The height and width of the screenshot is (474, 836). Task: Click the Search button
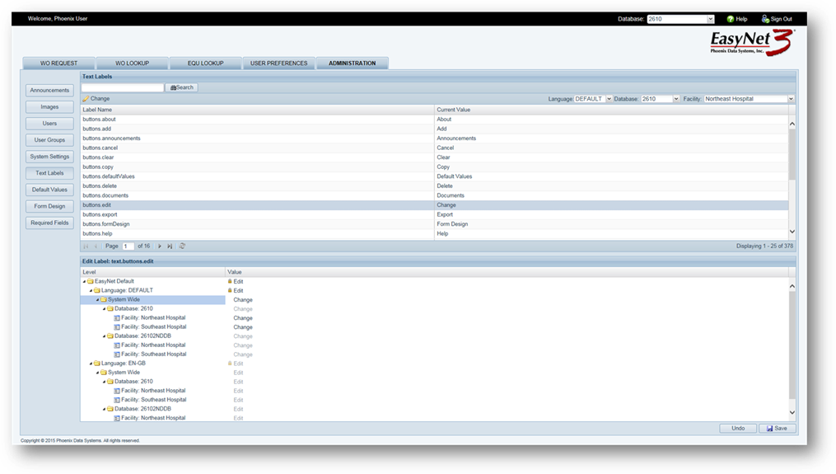tap(181, 87)
